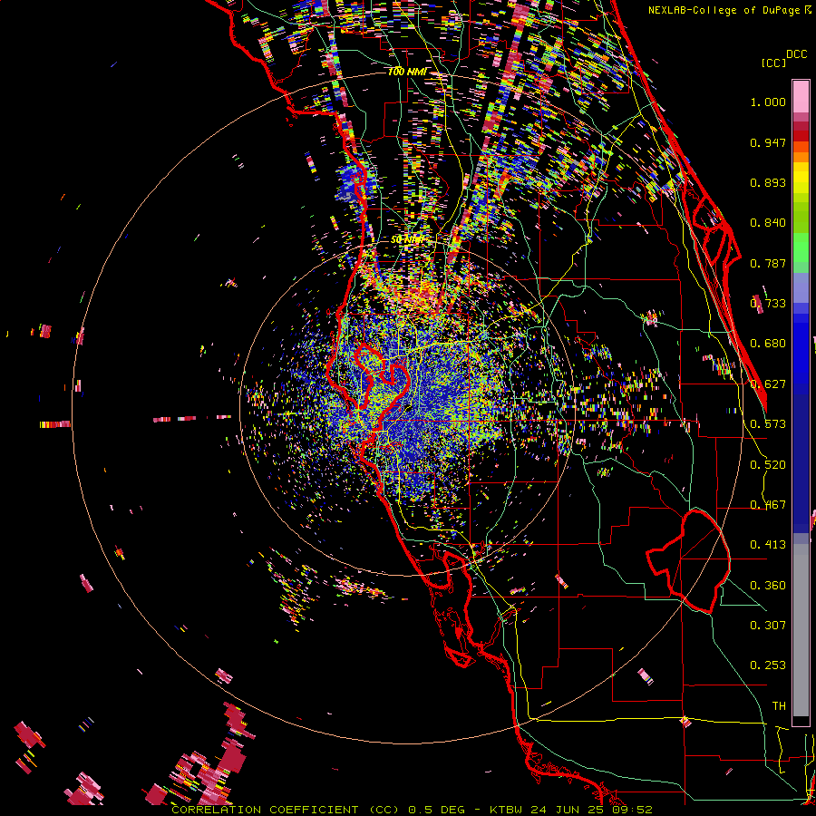Click the 0.307 legend value
This screenshot has height=816, width=816.
768,626
